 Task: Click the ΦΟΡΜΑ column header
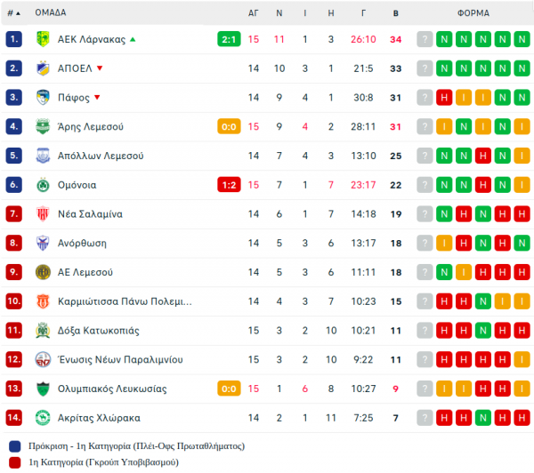pos(473,13)
